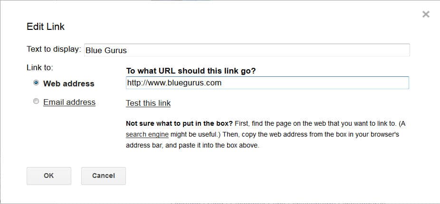Click the "To what URL should this link go?" heading
Image resolution: width=440 pixels, height=204 pixels.
point(191,71)
